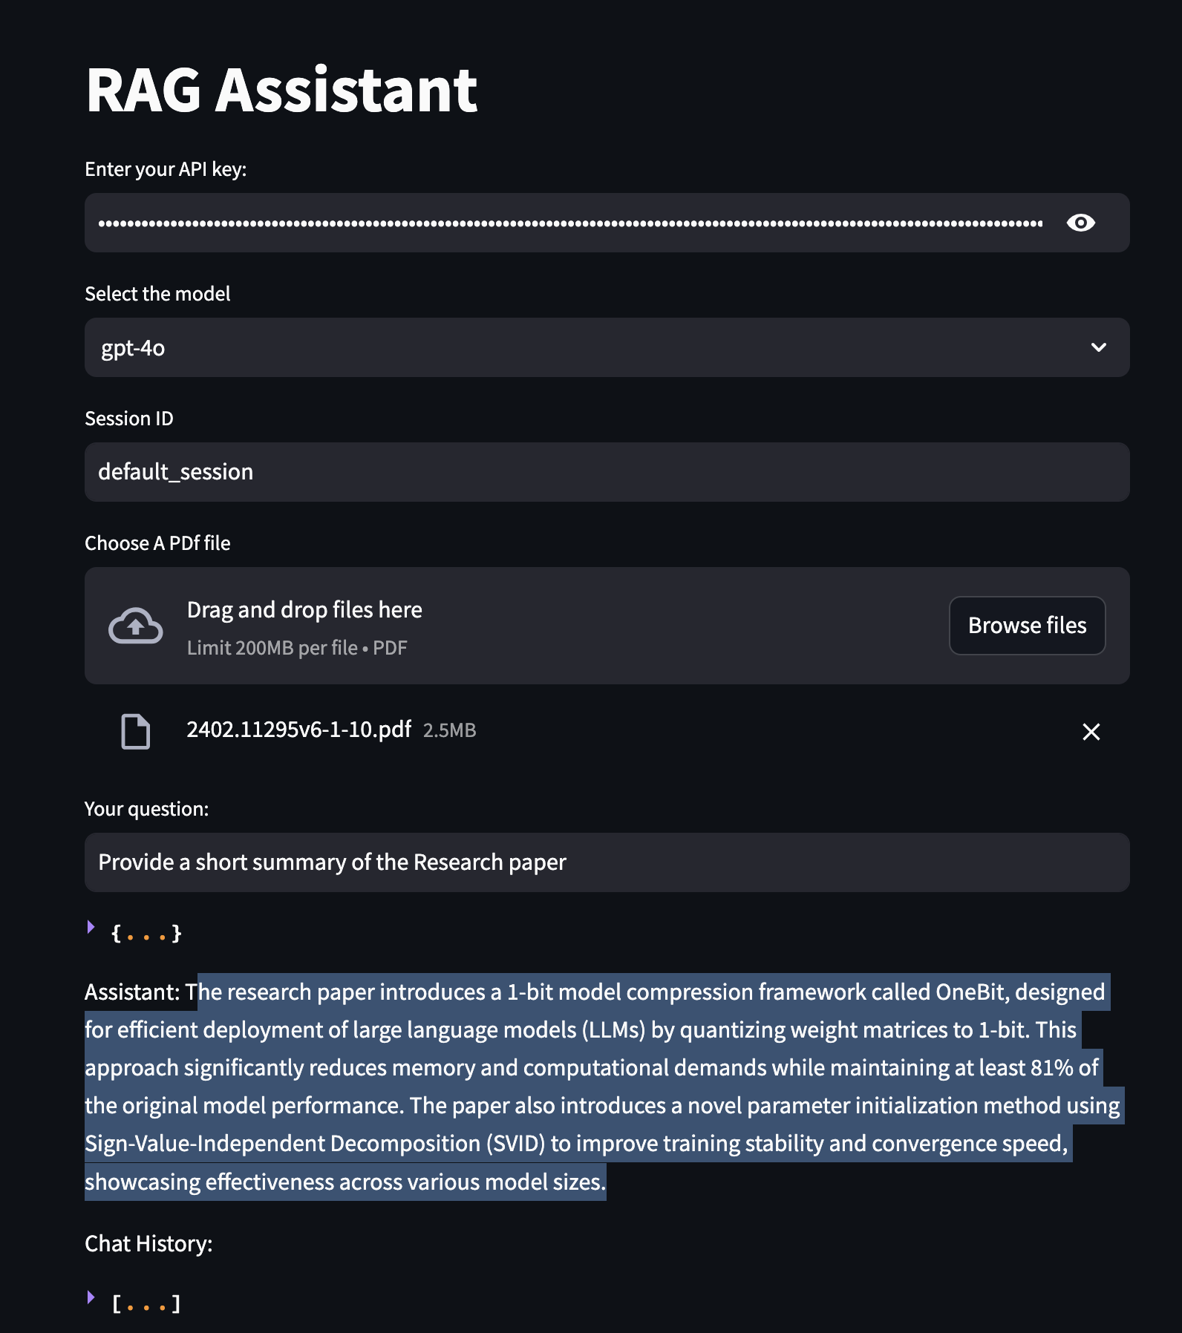Image resolution: width=1182 pixels, height=1333 pixels.
Task: Click the Chat History heading
Action: (x=148, y=1243)
